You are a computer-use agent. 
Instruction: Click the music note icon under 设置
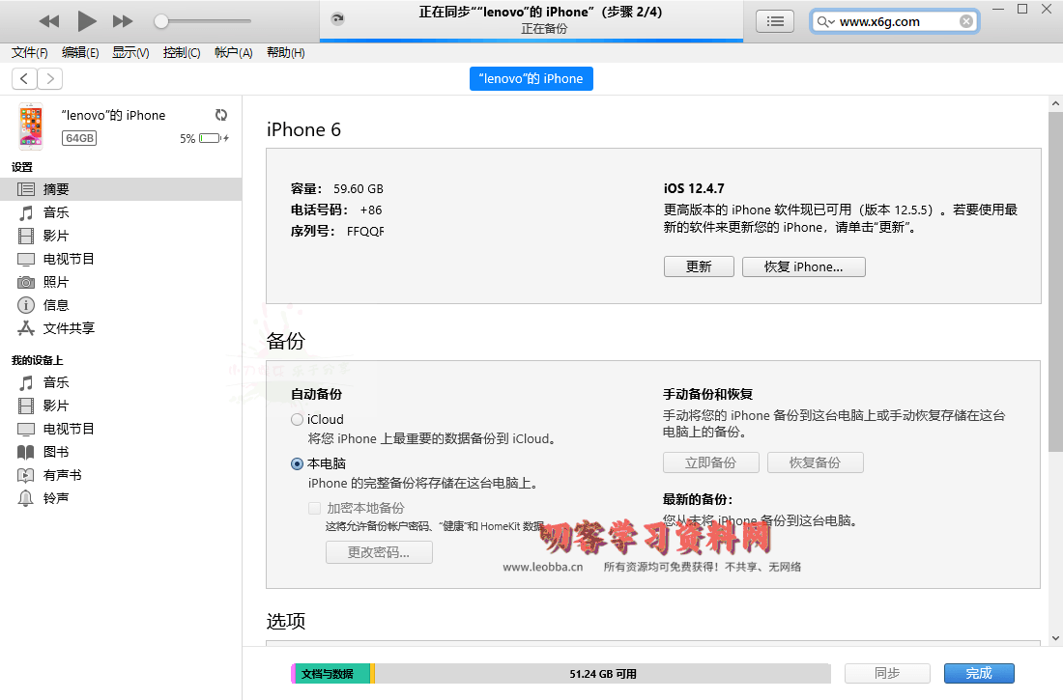click(26, 212)
